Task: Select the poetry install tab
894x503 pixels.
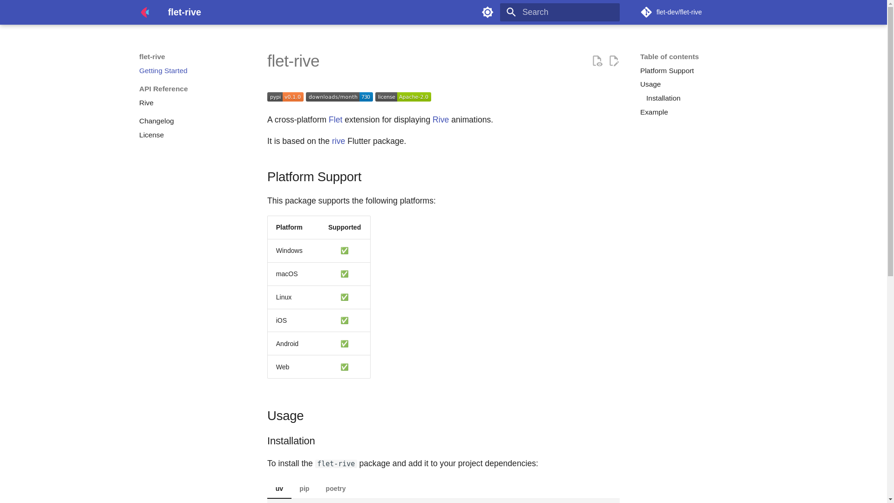Action: 336,489
